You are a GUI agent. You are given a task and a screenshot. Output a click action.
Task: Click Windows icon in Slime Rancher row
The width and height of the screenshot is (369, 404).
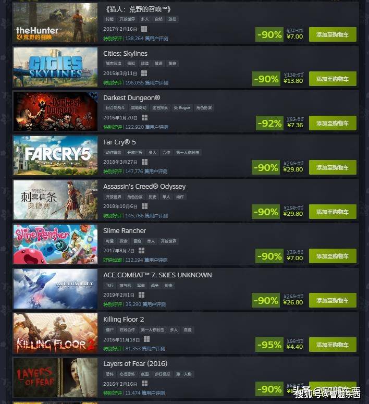(x=141, y=250)
